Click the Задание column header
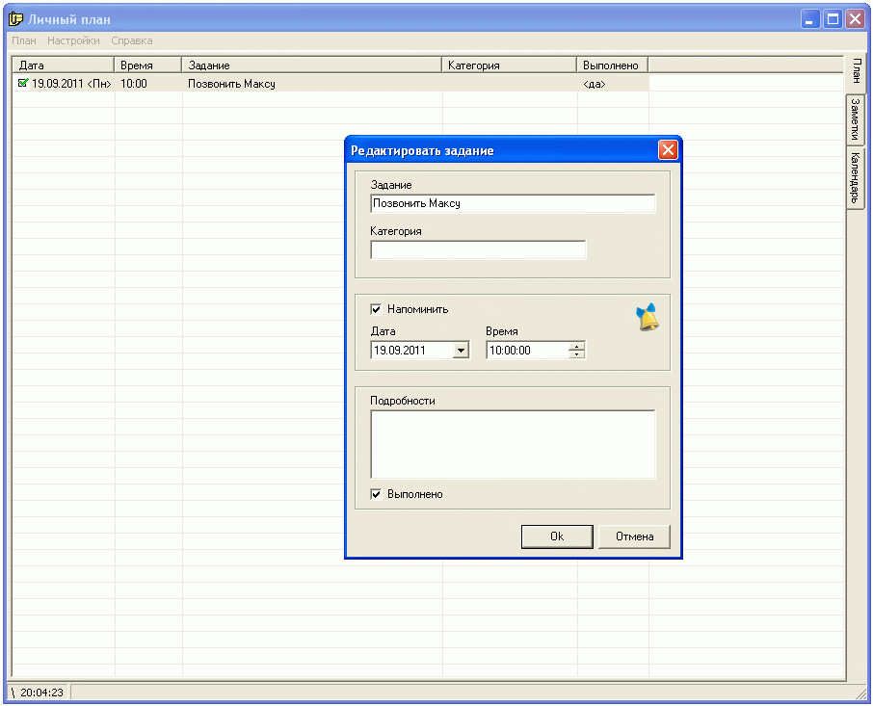 312,65
